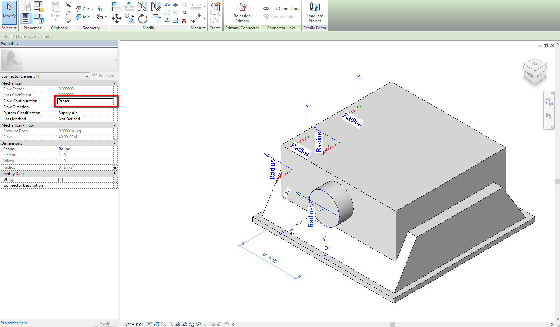
Task: Click the Delete (red X) tool
Action: pyautogui.click(x=184, y=21)
